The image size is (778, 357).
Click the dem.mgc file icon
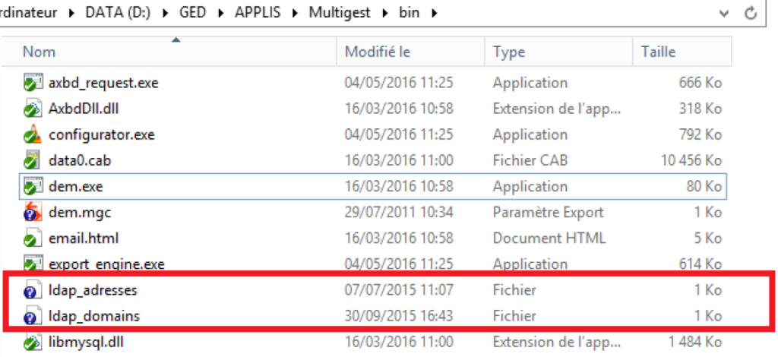tap(31, 213)
